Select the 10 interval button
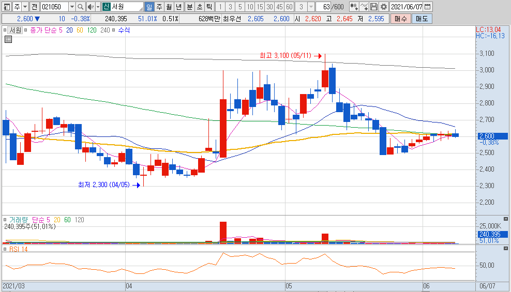This screenshot has height=292, width=511. (250, 7)
